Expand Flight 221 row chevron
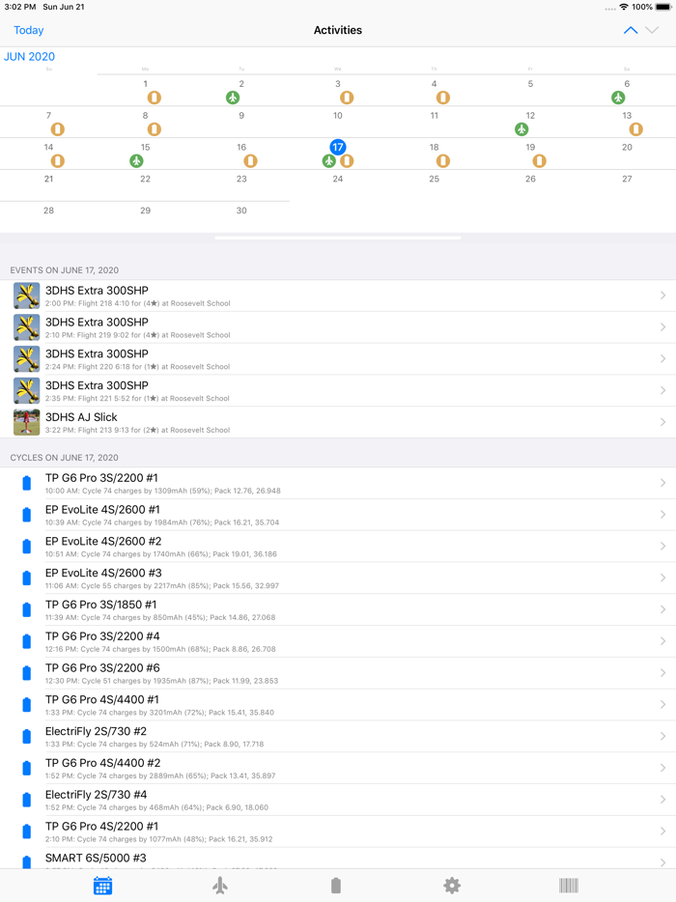Screen dimensions: 676x902 pos(662,390)
